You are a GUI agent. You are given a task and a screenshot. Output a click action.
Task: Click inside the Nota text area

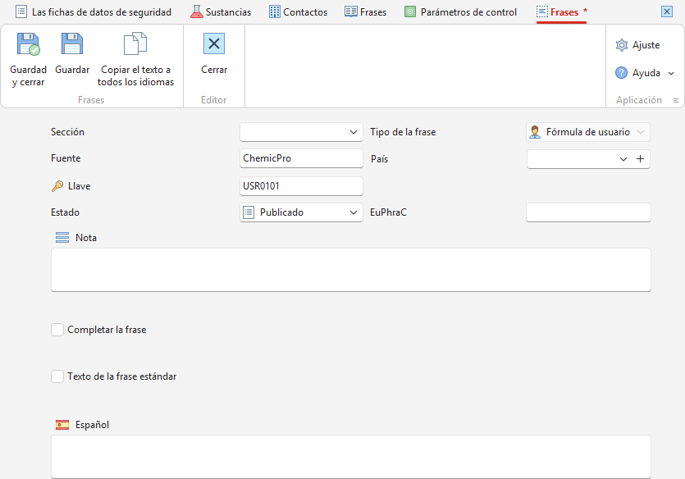pyautogui.click(x=351, y=270)
